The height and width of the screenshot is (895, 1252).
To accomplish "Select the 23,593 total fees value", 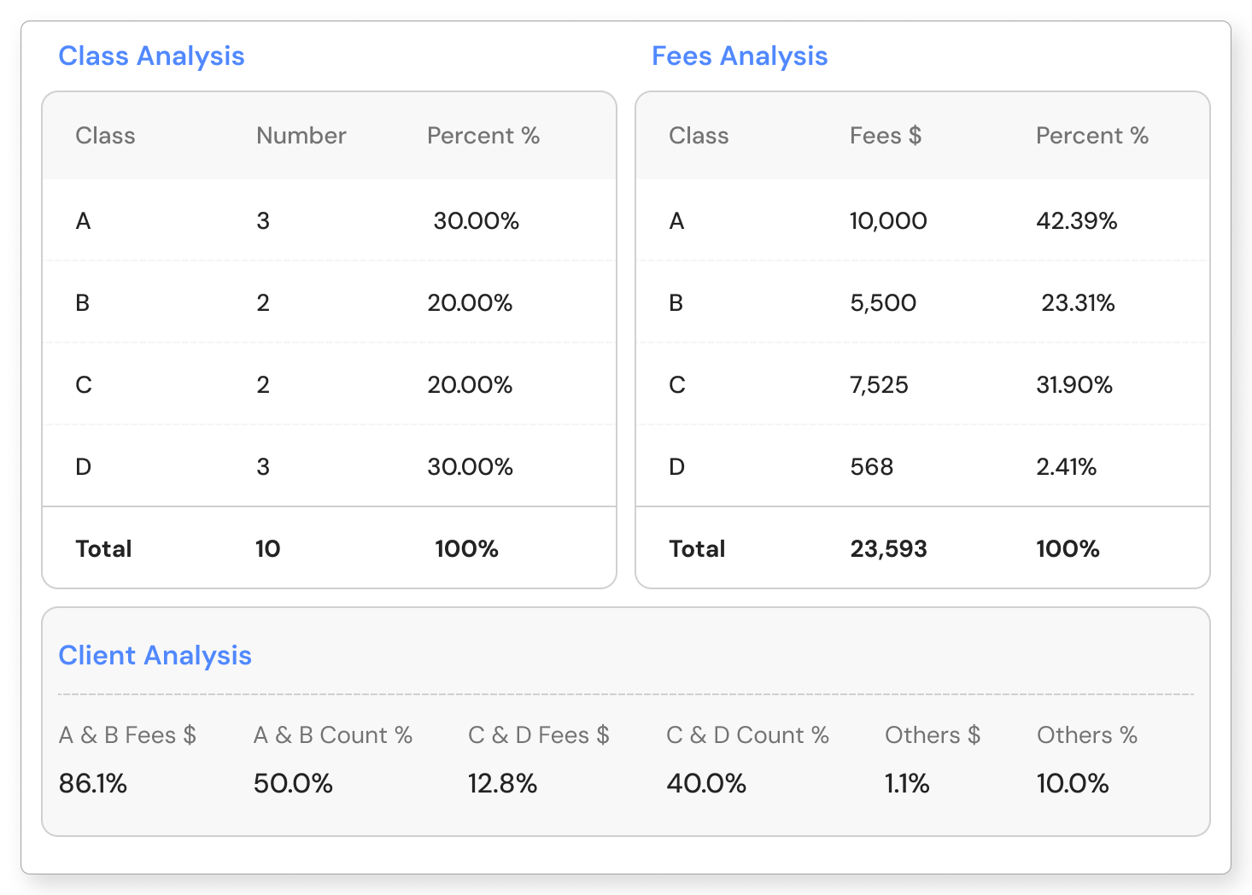I will 888,549.
